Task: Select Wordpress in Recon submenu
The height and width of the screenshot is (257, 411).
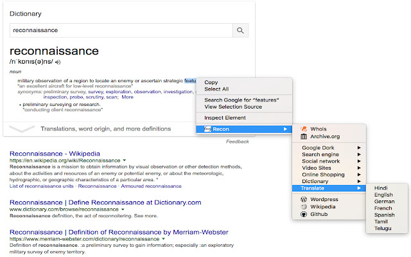Action: (329, 199)
